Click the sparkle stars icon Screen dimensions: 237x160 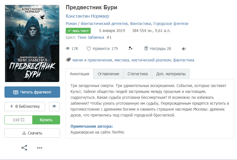[x=131, y=48]
